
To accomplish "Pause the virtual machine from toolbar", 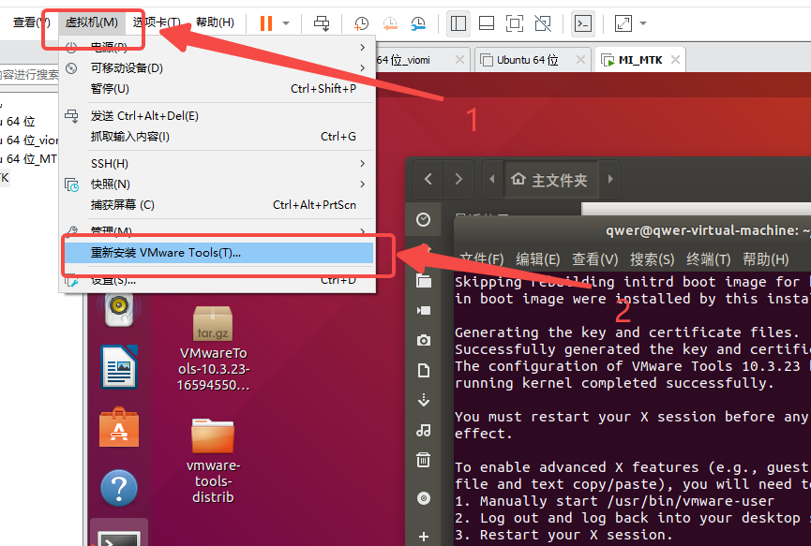I will tap(266, 23).
